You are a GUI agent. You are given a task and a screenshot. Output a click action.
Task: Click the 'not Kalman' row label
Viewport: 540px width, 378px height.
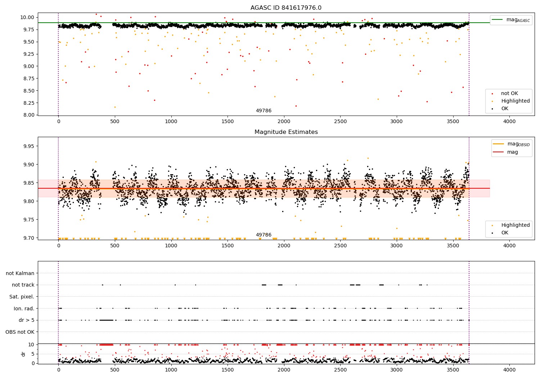click(20, 273)
